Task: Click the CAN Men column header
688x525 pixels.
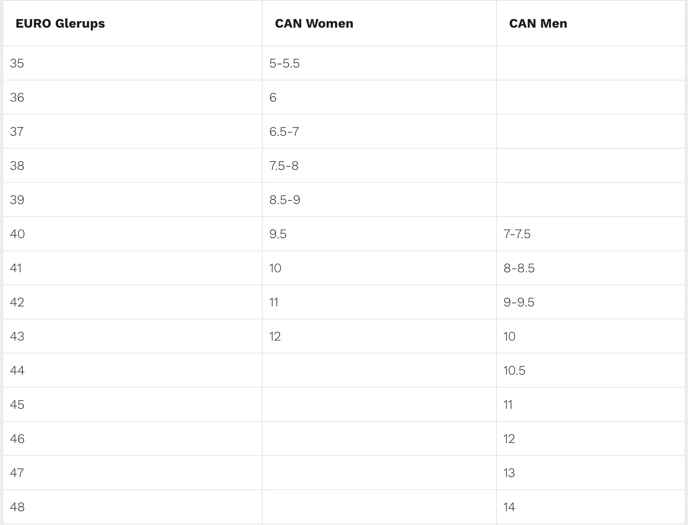Action: point(591,23)
